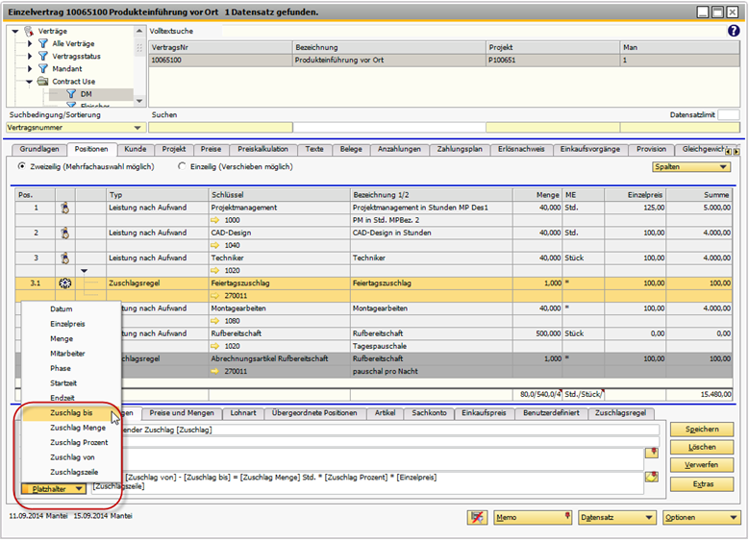Click the gear icon in row 3.1
This screenshot has height=541, width=749.
point(64,283)
